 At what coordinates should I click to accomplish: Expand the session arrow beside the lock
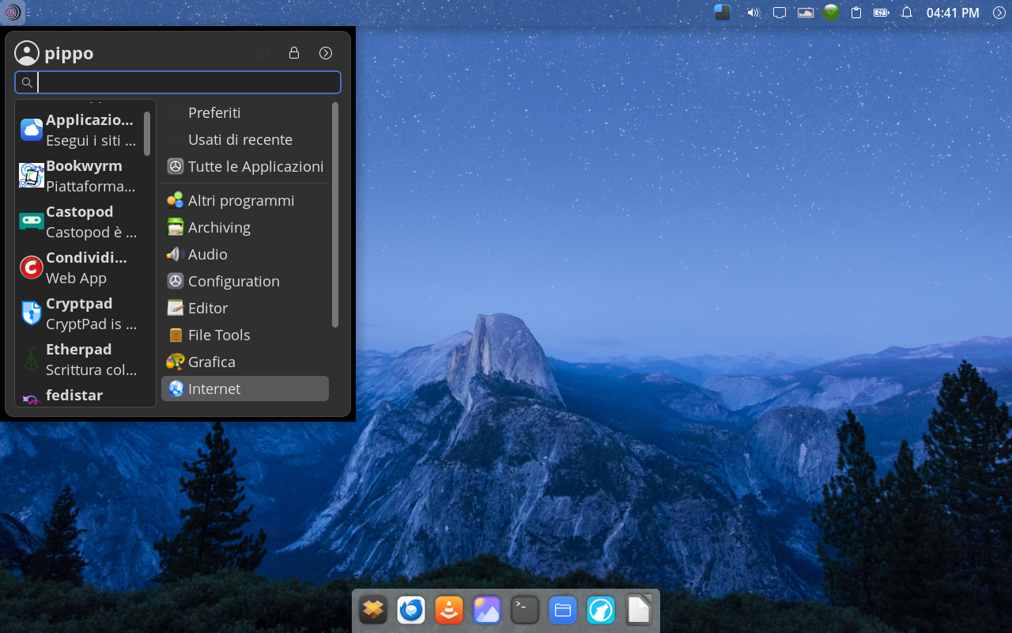point(326,53)
